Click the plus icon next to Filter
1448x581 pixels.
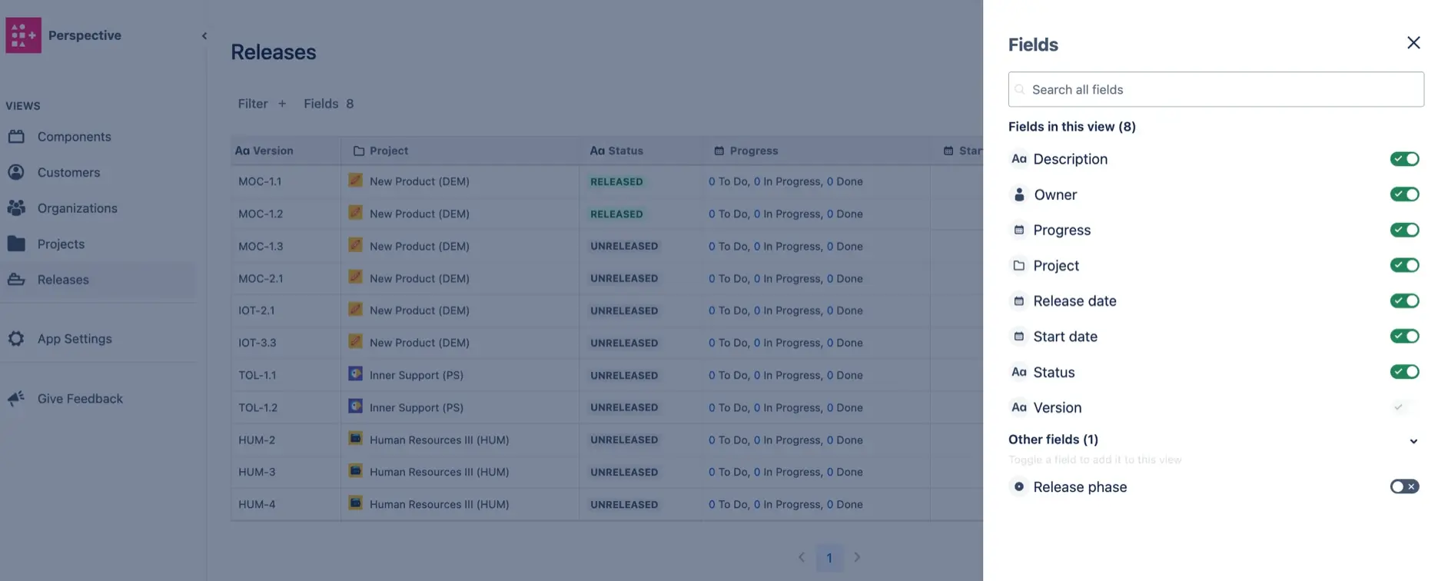point(282,104)
